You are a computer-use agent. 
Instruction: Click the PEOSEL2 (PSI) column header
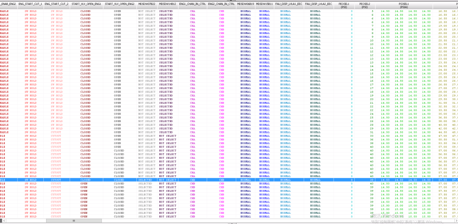[365, 5]
